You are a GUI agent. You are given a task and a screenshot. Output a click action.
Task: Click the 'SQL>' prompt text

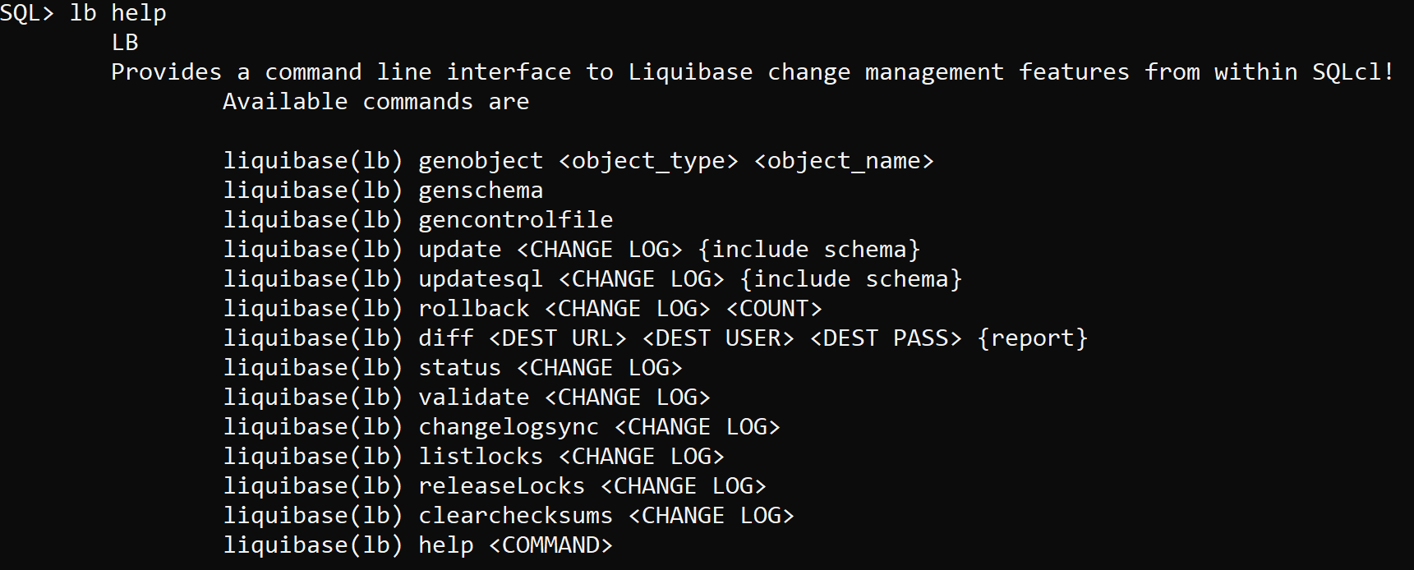coord(27,13)
